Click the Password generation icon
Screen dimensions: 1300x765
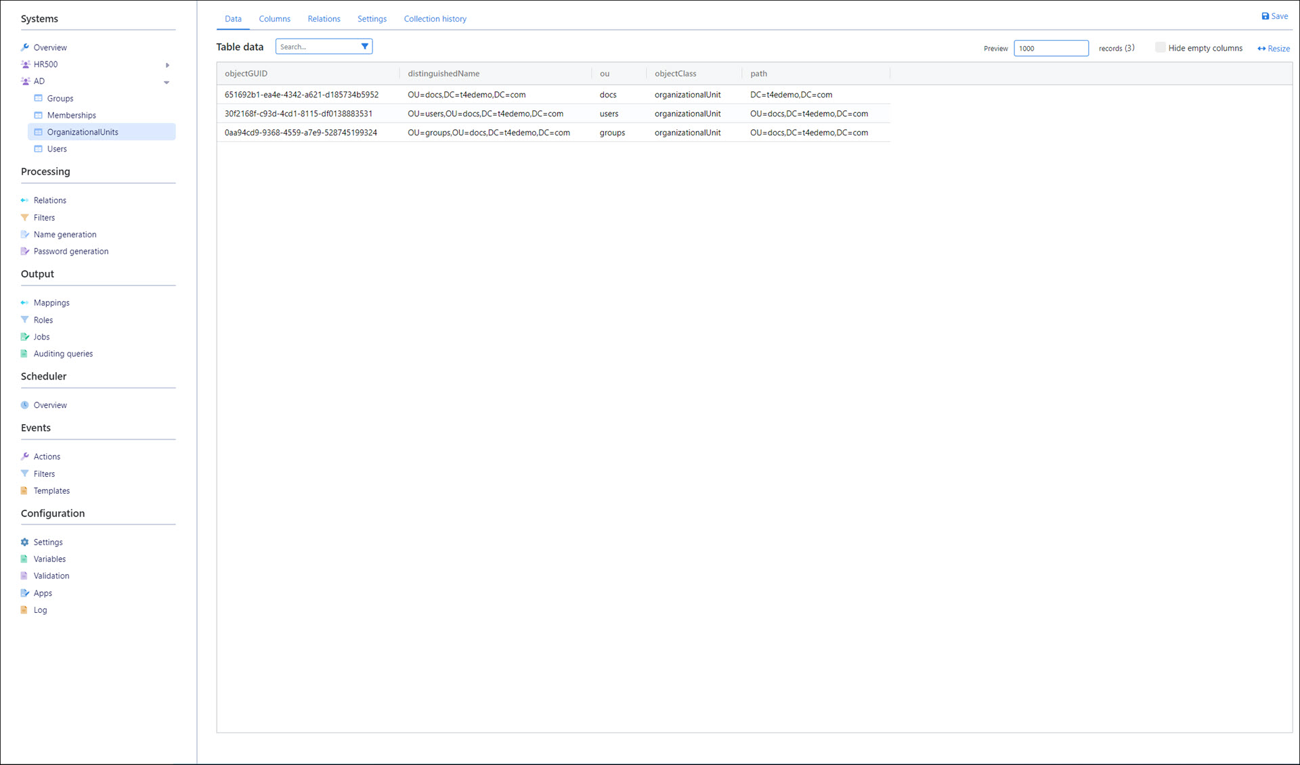click(x=25, y=251)
